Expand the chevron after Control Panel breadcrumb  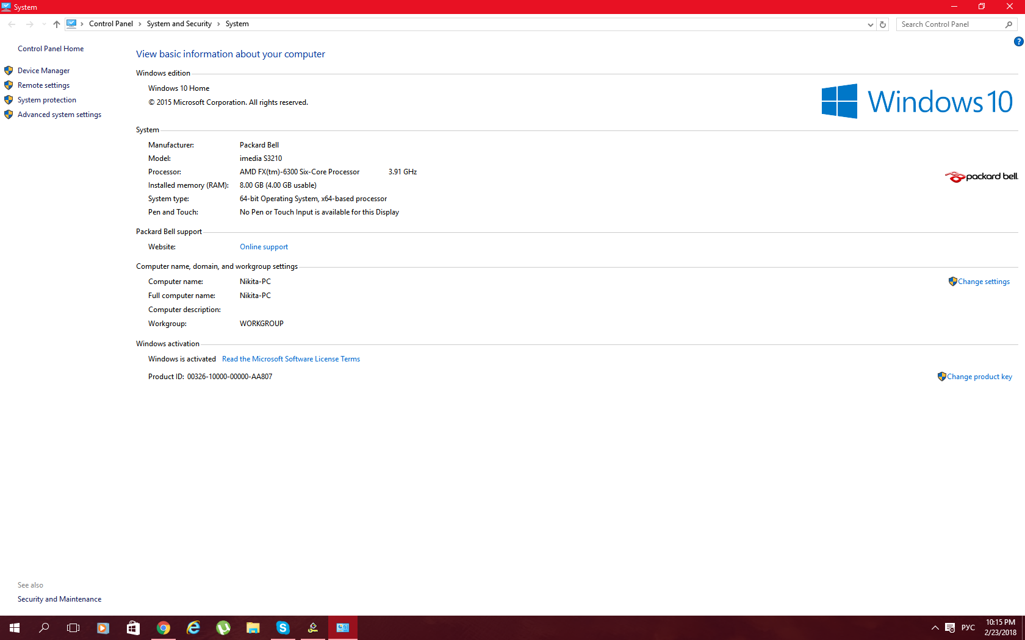click(x=140, y=24)
